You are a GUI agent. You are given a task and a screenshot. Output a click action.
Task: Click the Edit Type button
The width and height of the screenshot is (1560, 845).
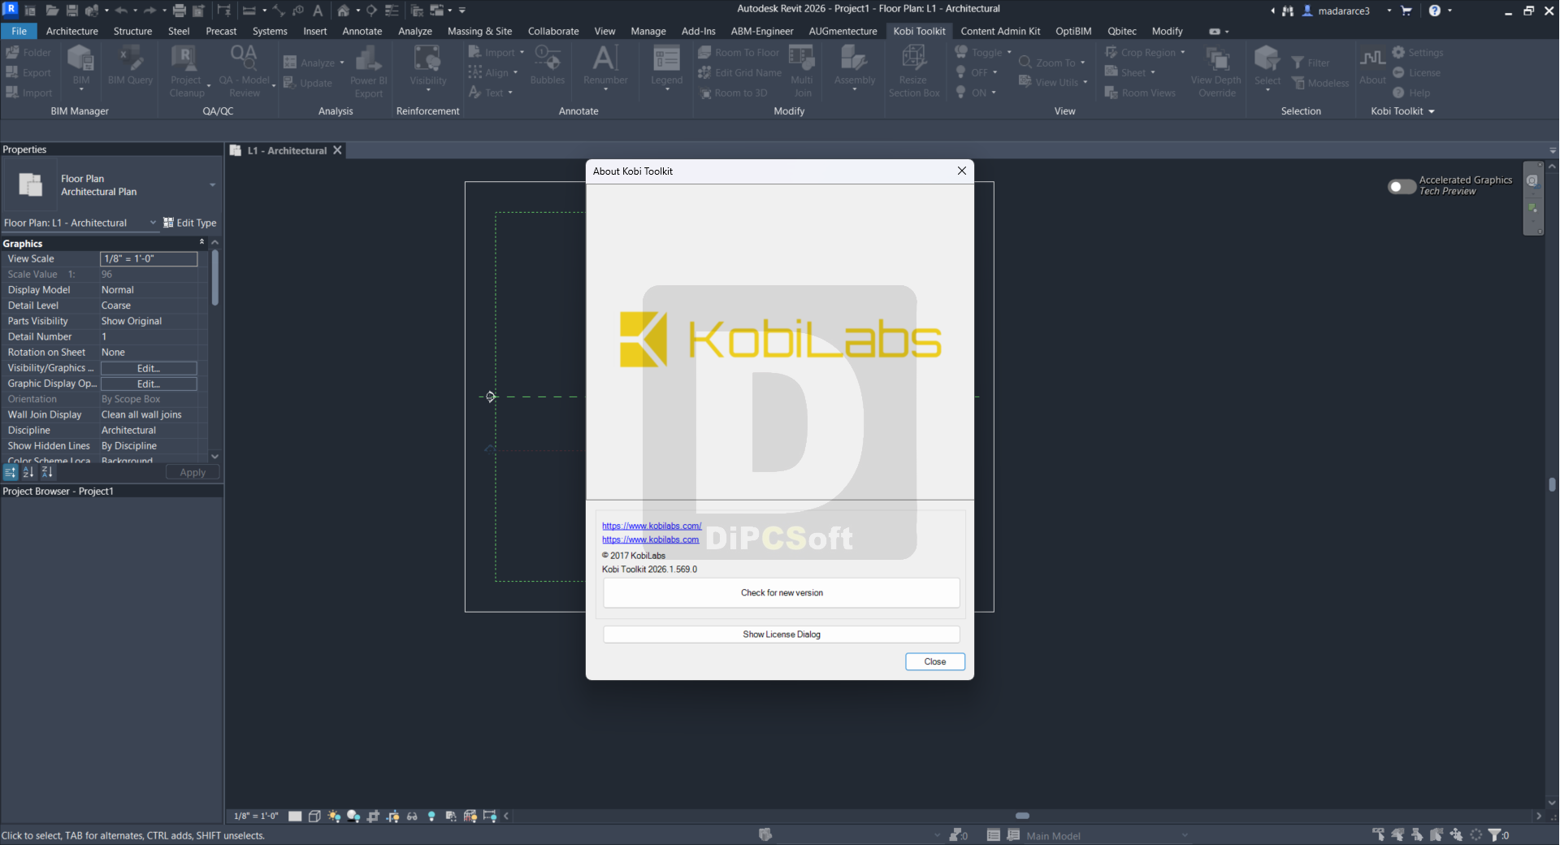(x=190, y=223)
